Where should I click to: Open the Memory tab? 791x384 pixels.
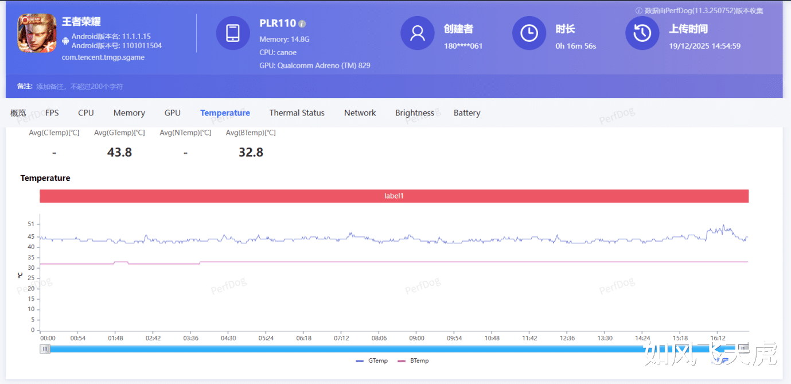(129, 113)
